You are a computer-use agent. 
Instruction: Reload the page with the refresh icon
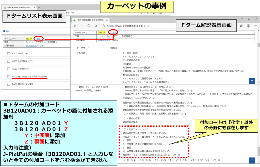tap(89, 26)
